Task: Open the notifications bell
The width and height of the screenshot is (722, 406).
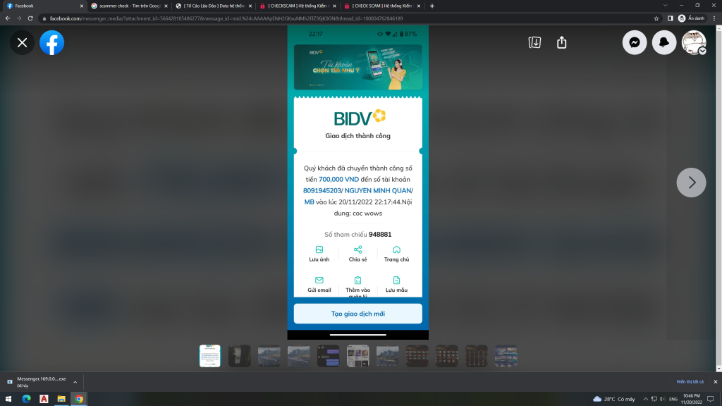Action: point(664,42)
